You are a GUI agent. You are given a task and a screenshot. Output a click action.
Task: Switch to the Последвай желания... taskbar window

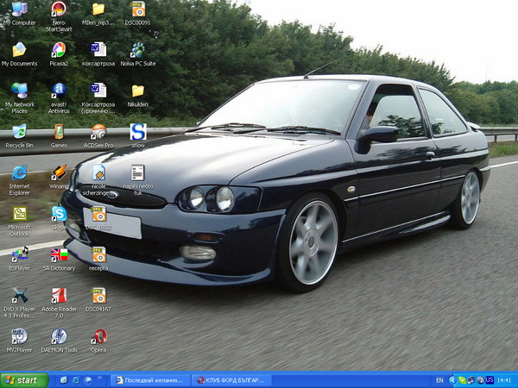pos(150,380)
